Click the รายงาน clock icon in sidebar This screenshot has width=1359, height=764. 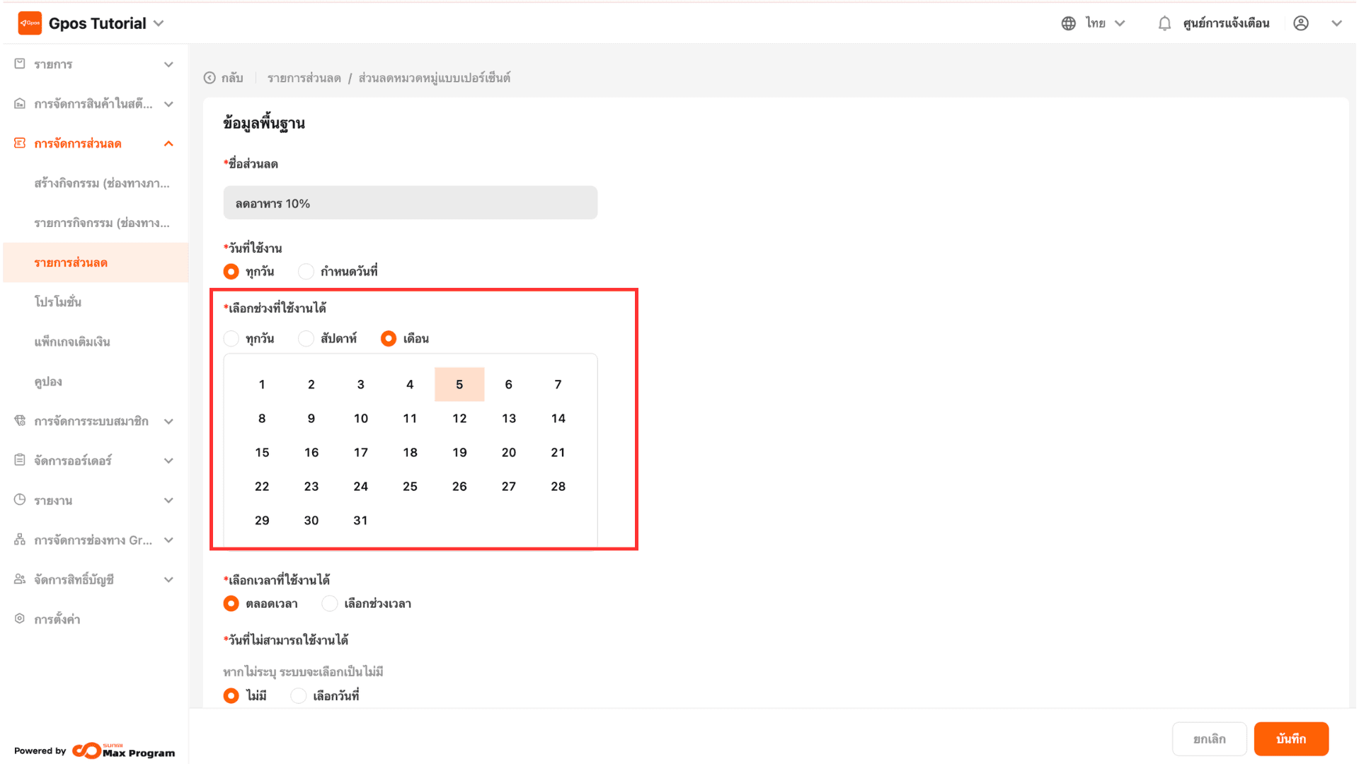(x=20, y=499)
